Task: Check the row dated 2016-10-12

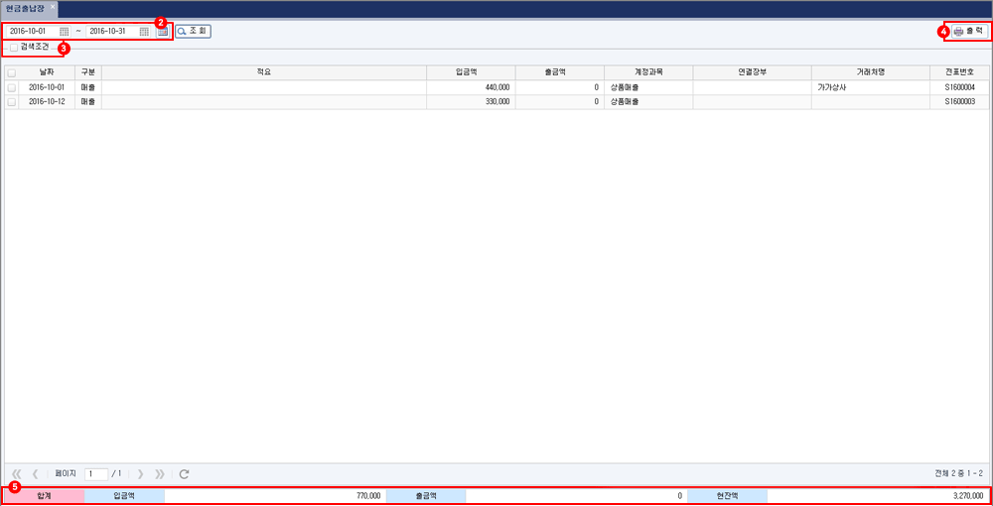Action: click(x=11, y=101)
